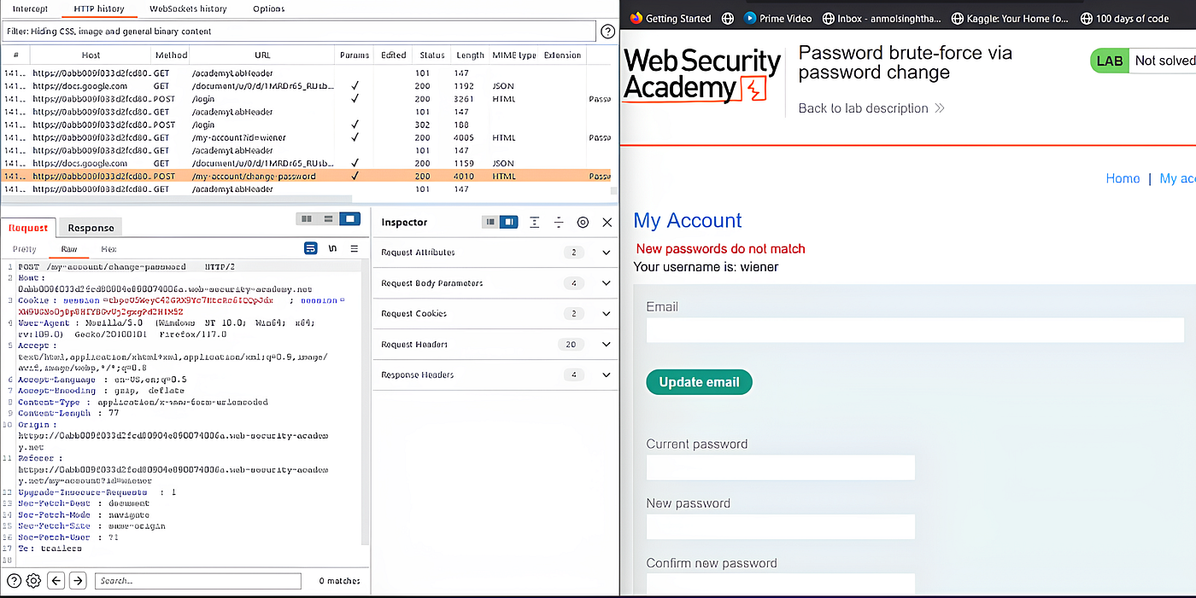1196x598 pixels.
Task: Toggle show non-printable characters (\n) icon
Action: (332, 248)
